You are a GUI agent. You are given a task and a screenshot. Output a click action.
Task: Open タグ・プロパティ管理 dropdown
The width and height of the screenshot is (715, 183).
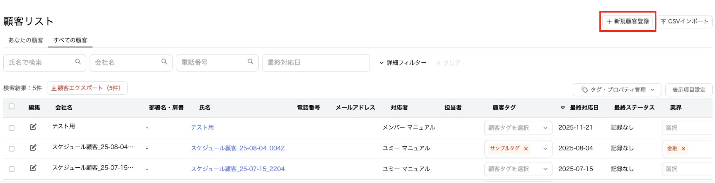617,90
